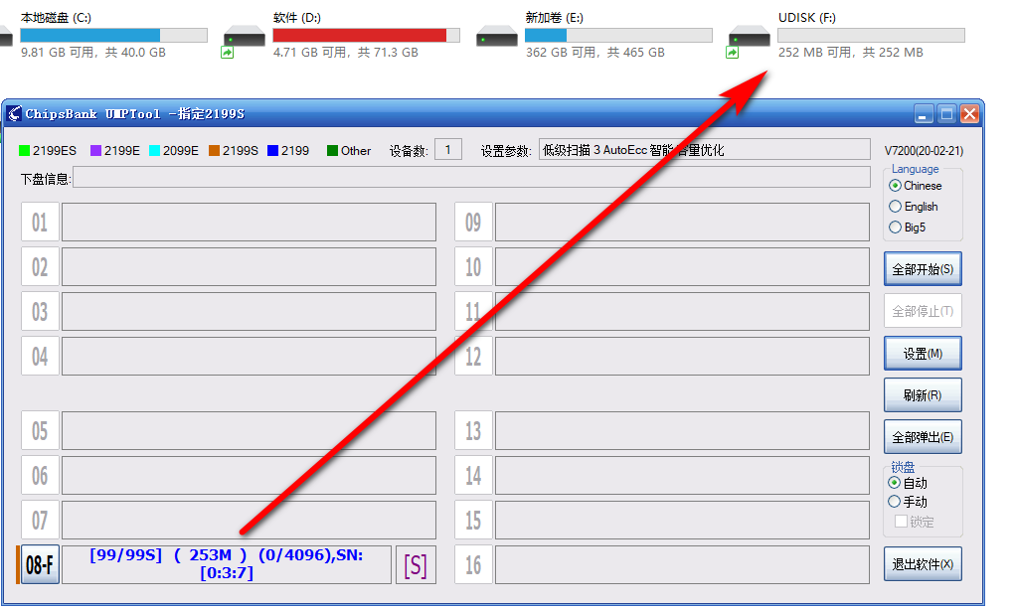Select the English language radio button
This screenshot has height=610, width=1015.
[x=896, y=207]
